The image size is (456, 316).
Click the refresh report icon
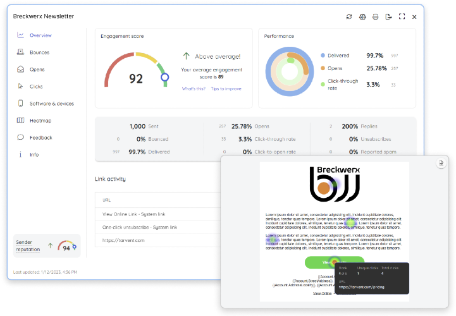pos(349,16)
